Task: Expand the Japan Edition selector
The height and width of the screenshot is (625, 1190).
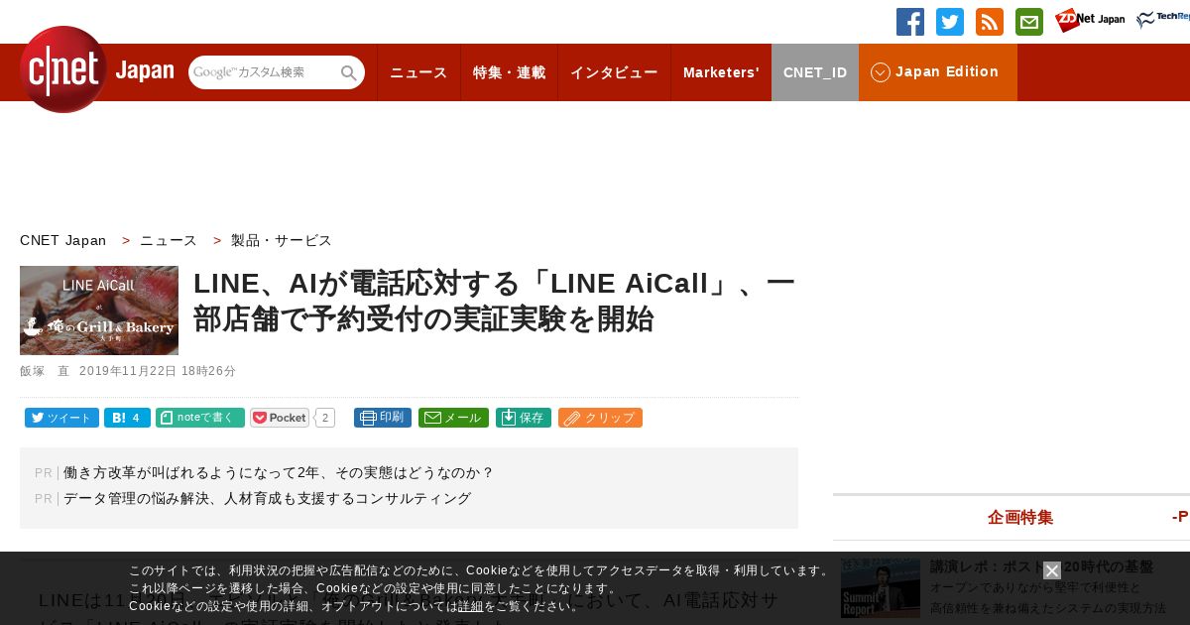Action: pyautogui.click(x=938, y=72)
